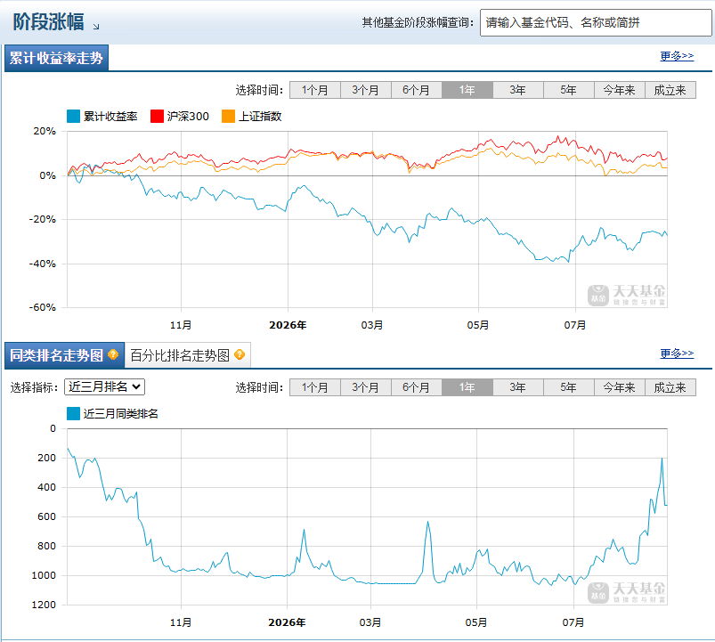This screenshot has width=715, height=642.
Task: Click 更多>> link in yield chart section
Action: click(x=677, y=56)
